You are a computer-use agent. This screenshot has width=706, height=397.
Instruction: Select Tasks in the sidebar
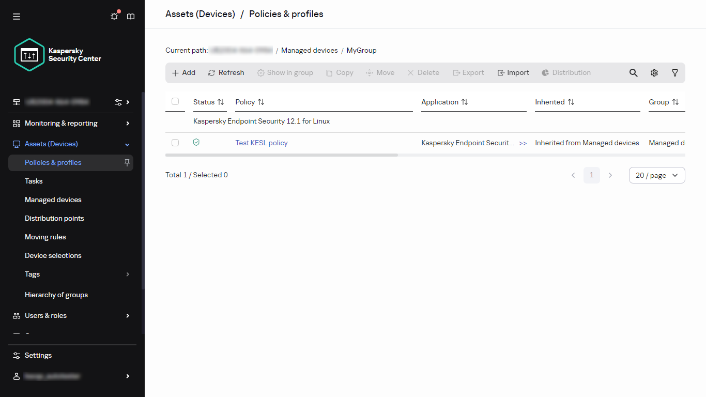coord(33,181)
